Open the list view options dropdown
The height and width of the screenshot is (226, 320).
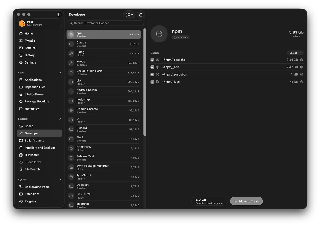pos(129,15)
